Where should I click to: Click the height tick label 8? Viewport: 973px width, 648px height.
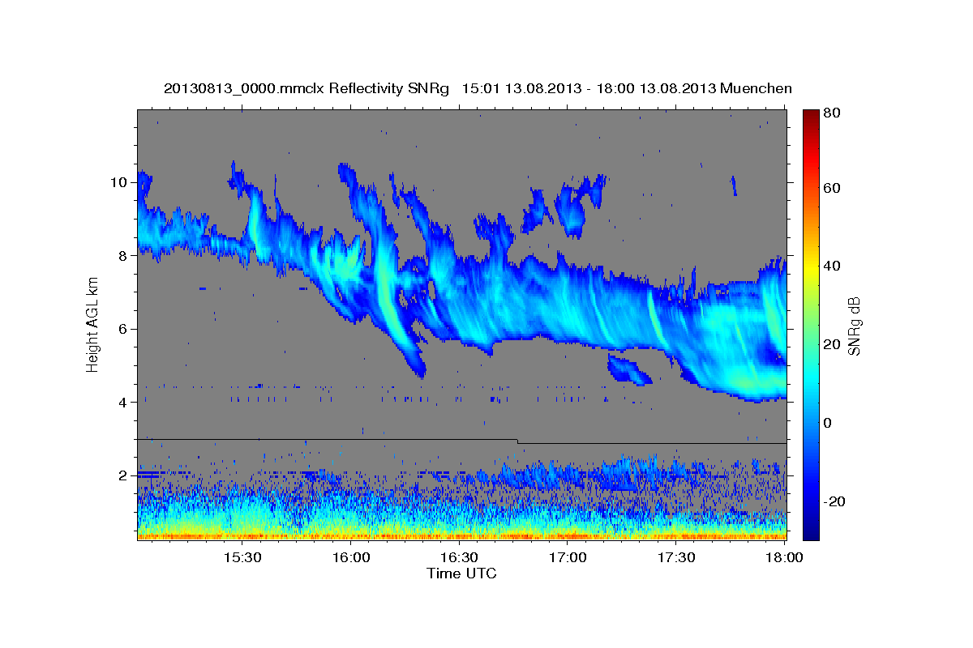[122, 255]
